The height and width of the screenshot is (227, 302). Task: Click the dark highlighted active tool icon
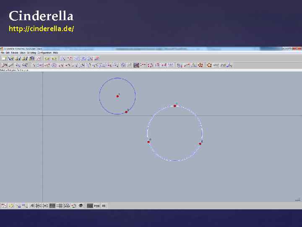[x=136, y=65]
